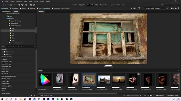
Task: Open the Dosya menu
Action: point(7,2)
